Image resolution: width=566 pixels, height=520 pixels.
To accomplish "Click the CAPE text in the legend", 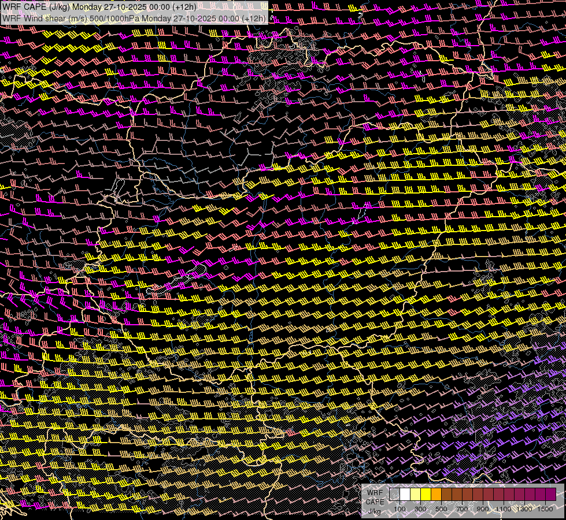I will click(x=375, y=502).
